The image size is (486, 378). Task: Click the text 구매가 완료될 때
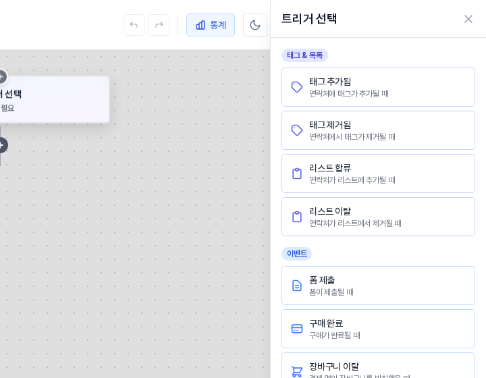pos(335,335)
